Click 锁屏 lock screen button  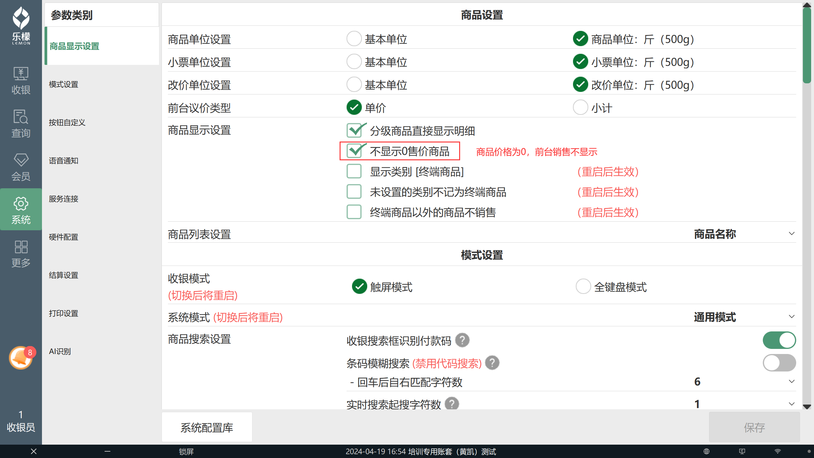[186, 451]
